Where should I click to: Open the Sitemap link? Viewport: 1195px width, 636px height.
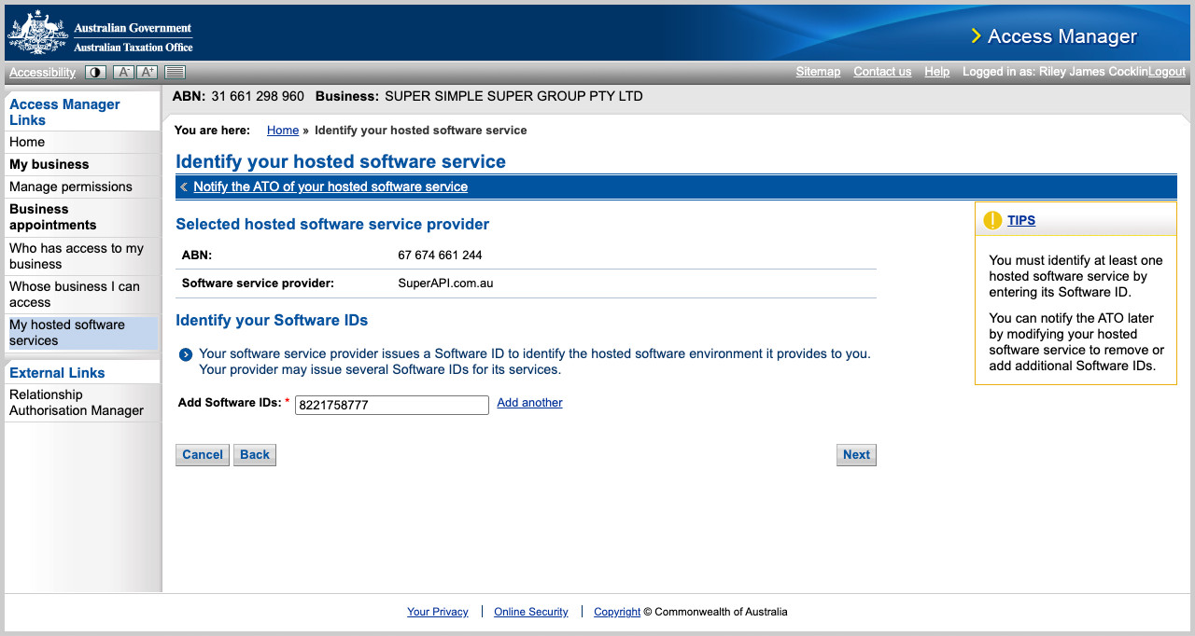click(818, 72)
